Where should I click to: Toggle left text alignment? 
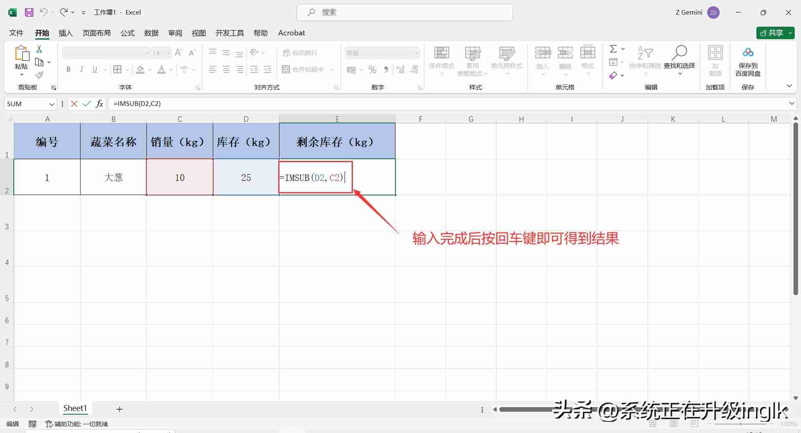(213, 70)
